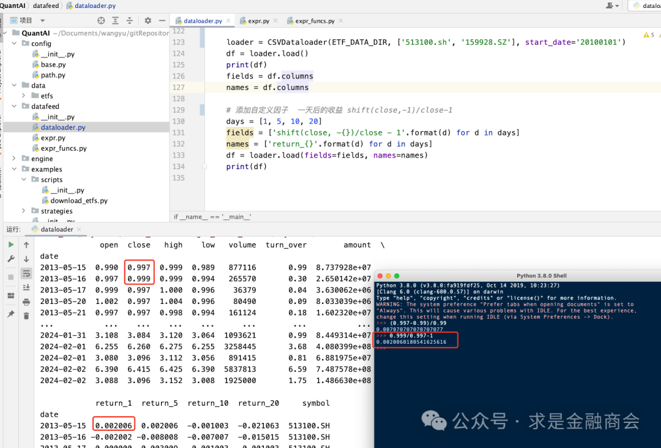Collapse the scripts folder
The image size is (661, 448).
(x=24, y=180)
